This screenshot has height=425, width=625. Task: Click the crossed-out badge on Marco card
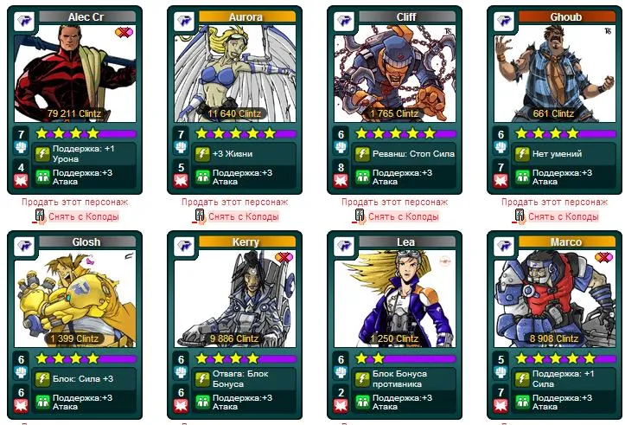pos(603,257)
